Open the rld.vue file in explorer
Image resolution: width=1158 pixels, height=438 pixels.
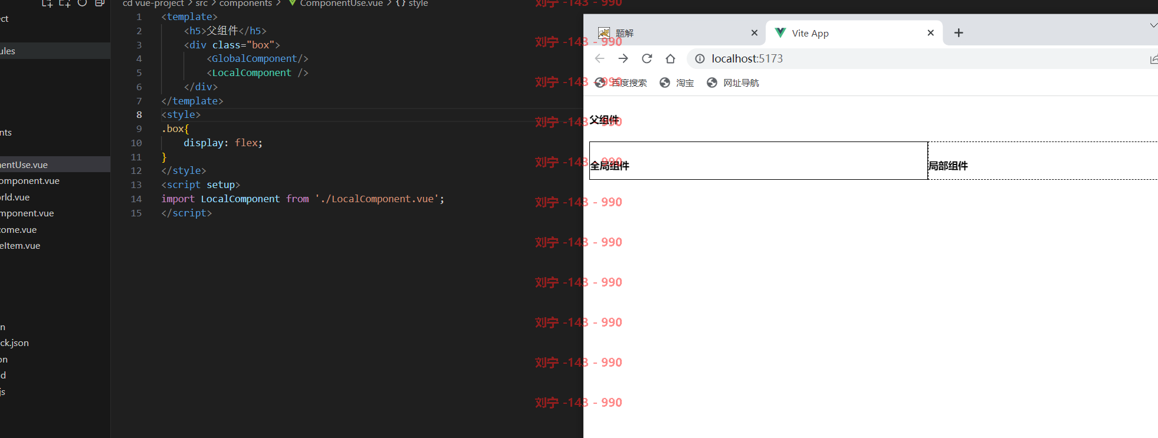[55, 197]
